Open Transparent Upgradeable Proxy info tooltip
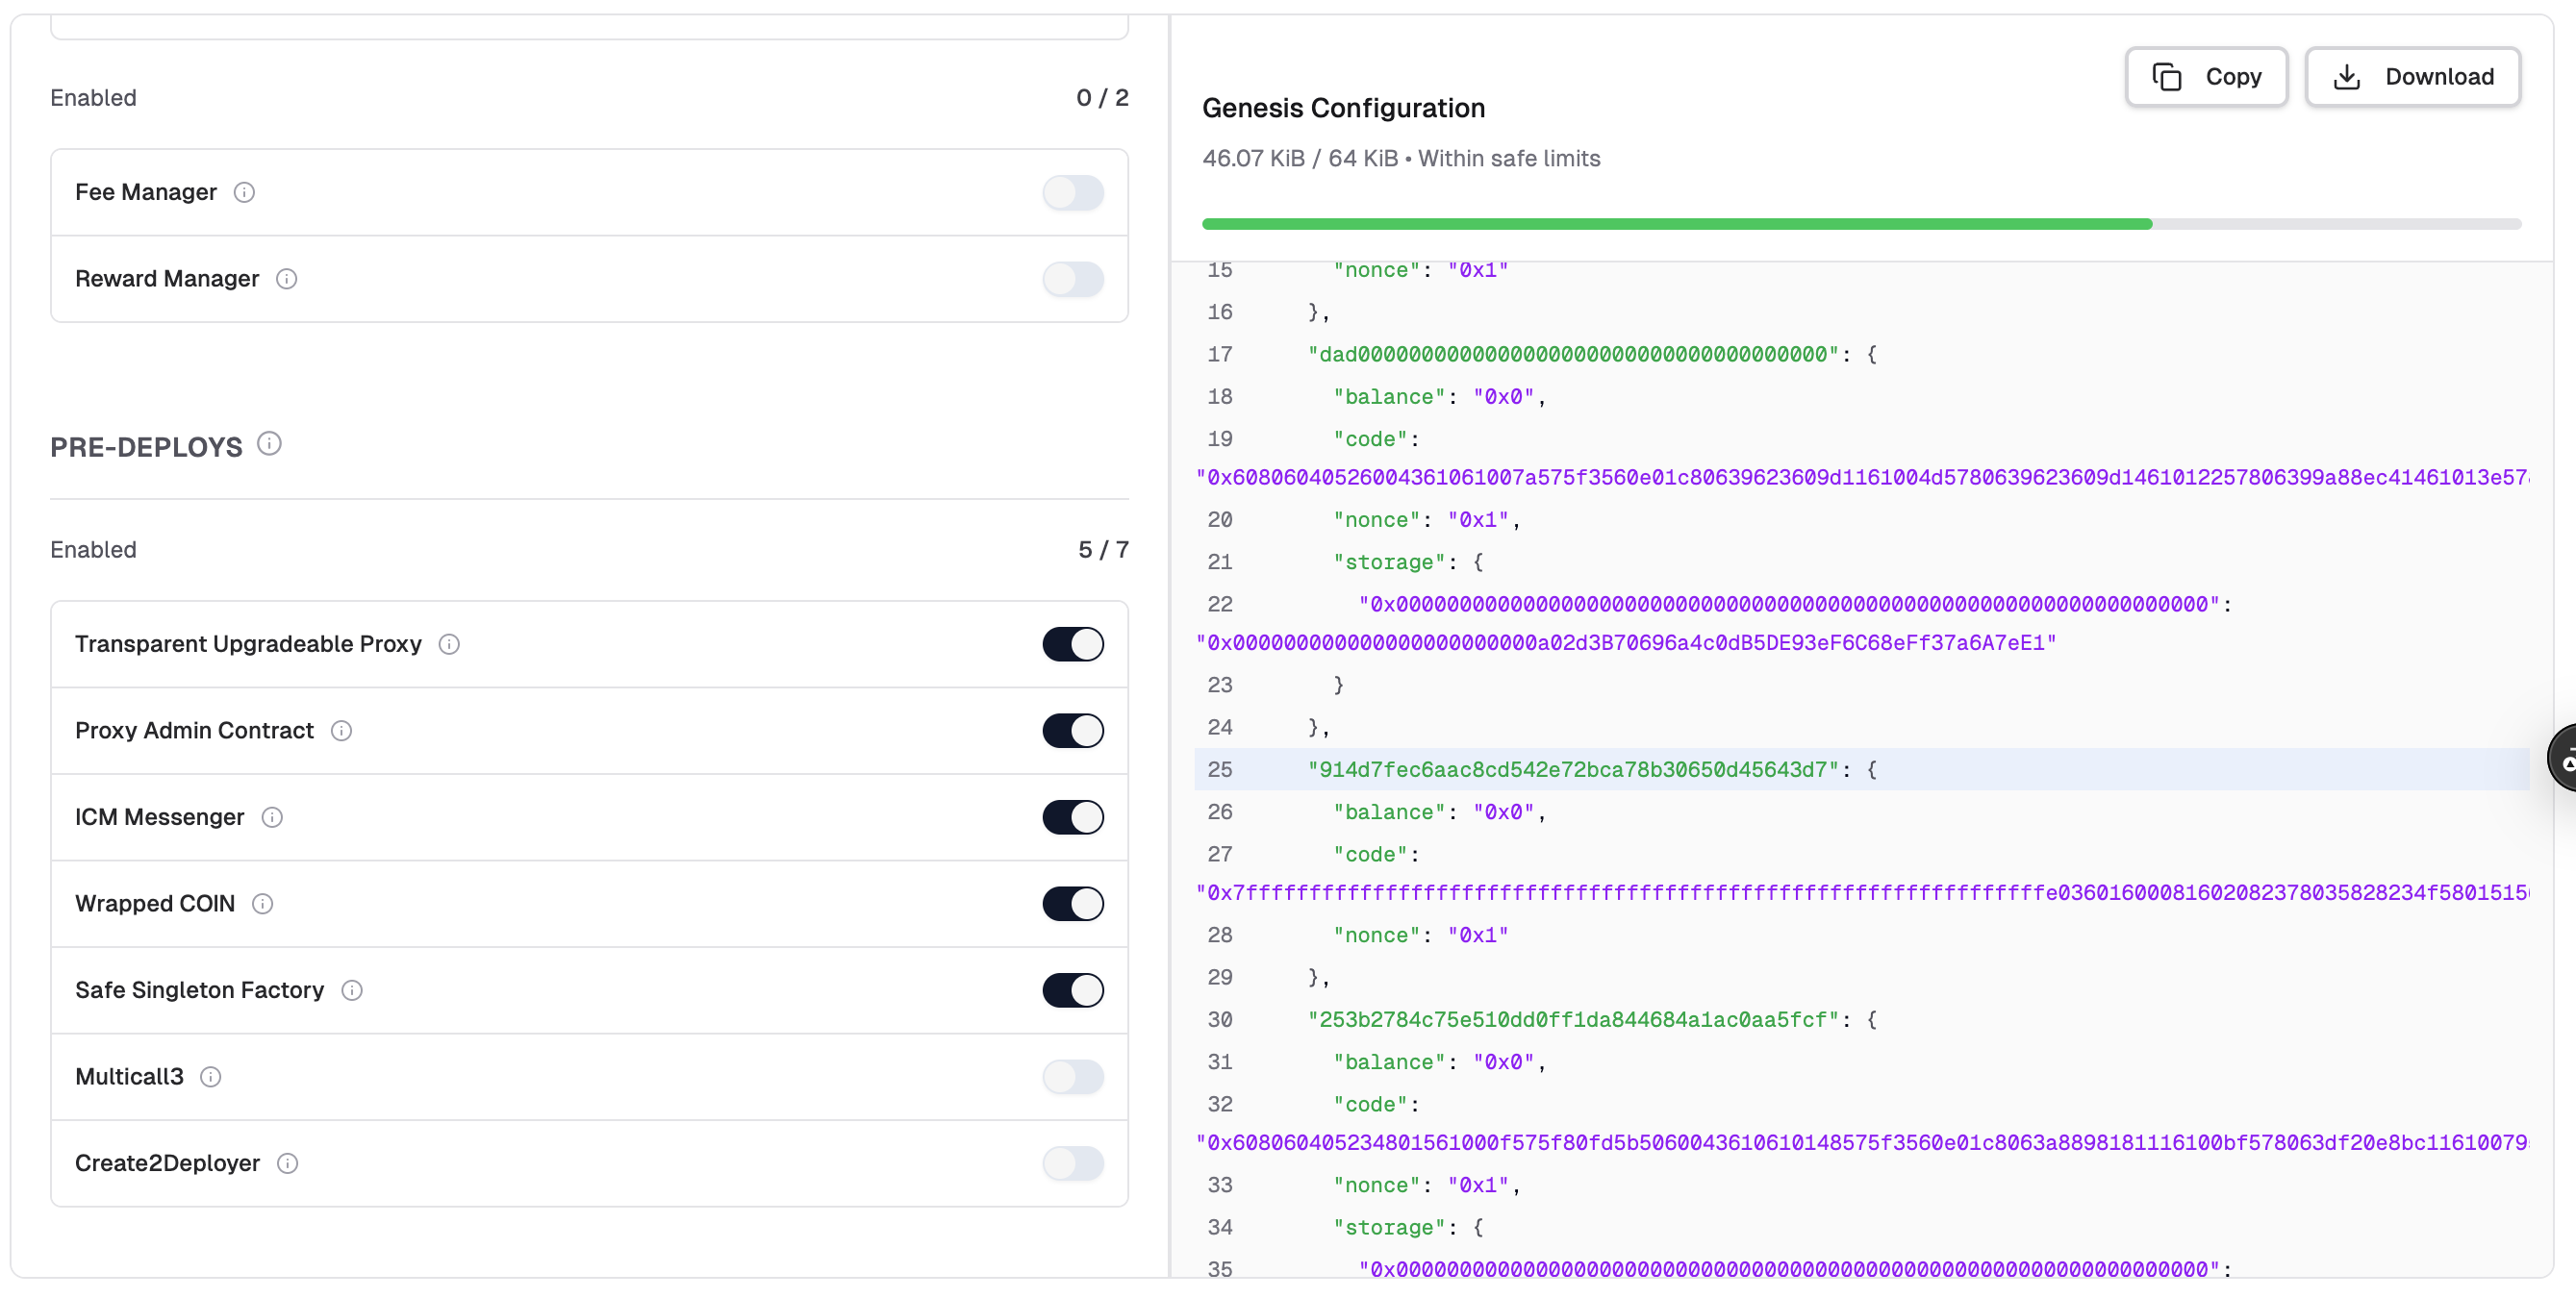Screen dimensions: 2576x1298 point(449,644)
